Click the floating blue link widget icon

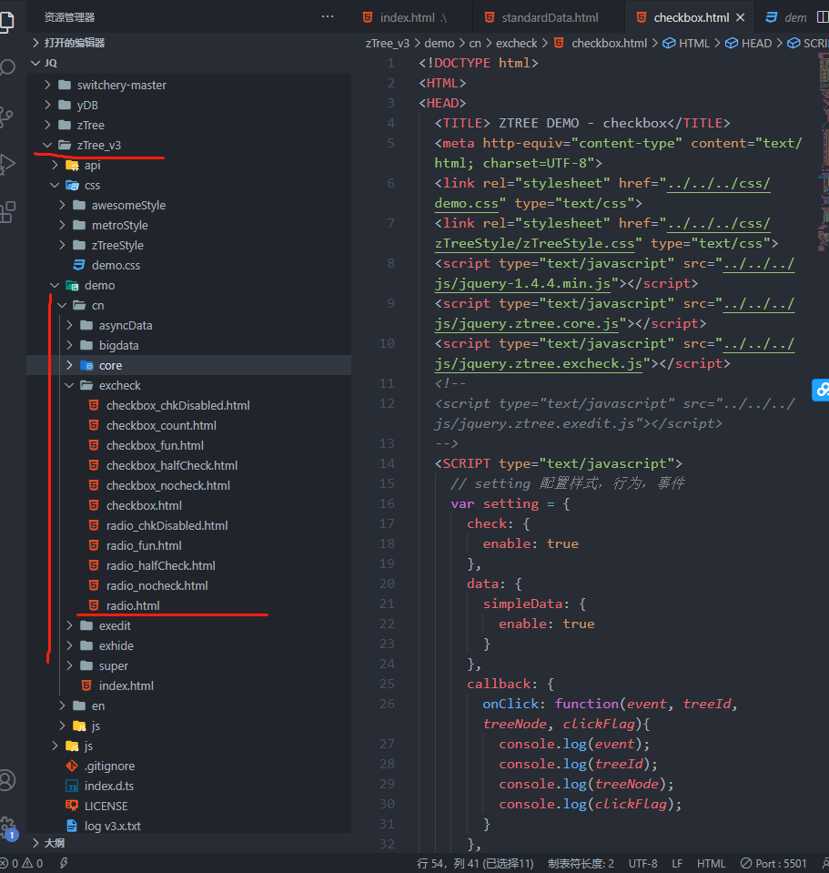click(821, 390)
